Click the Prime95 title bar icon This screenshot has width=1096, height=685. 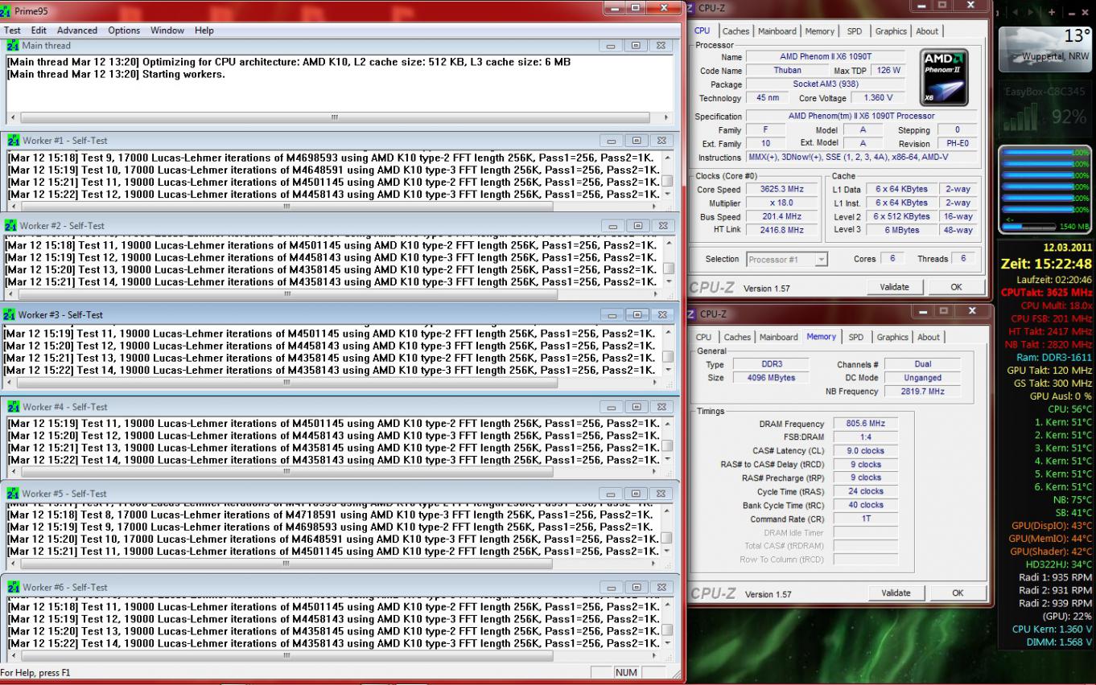6,10
